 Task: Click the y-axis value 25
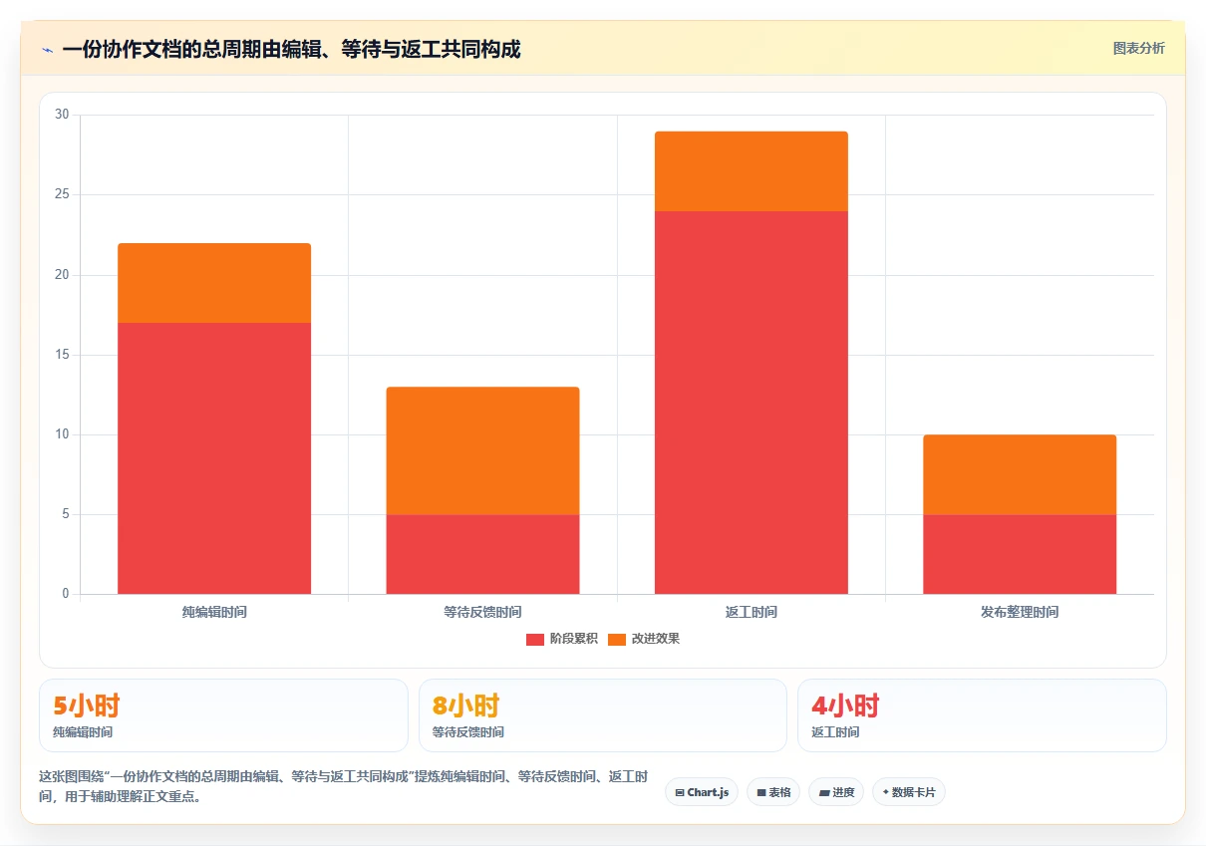tap(62, 194)
